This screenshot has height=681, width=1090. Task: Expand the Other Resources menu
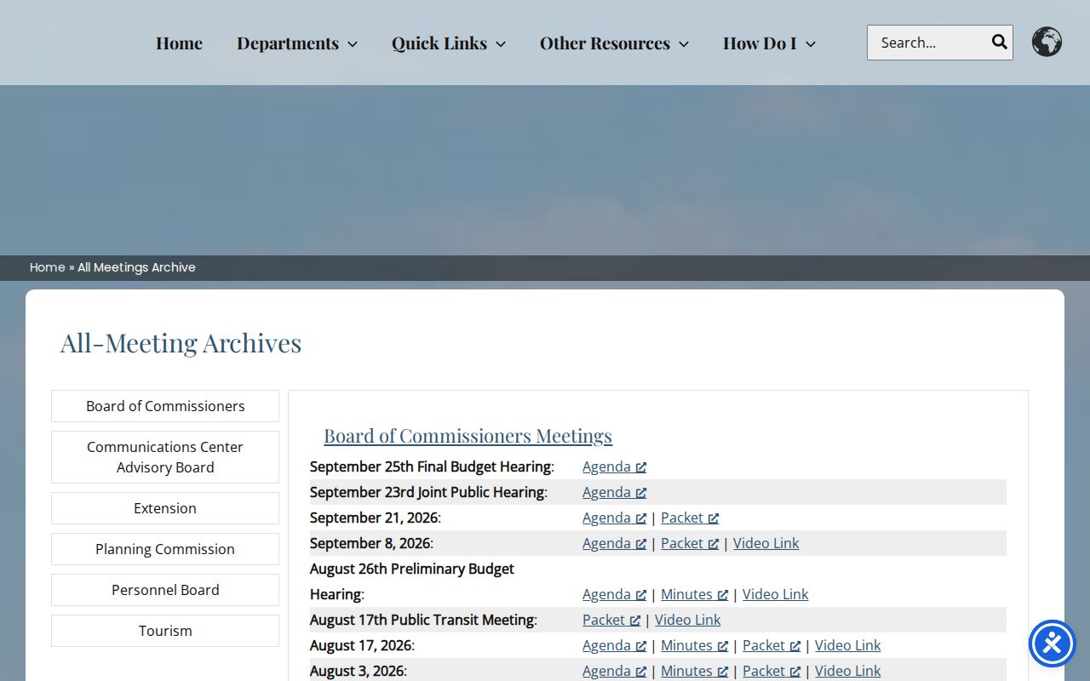coord(614,43)
